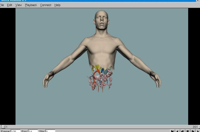The height and width of the screenshot is (132, 200).
Task: Click the Fps value field
Action: pos(33,131)
